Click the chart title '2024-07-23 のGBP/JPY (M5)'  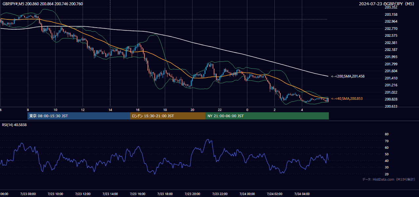click(387, 4)
